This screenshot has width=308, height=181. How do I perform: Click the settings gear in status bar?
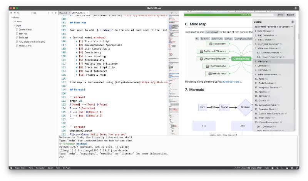[x=11, y=168]
